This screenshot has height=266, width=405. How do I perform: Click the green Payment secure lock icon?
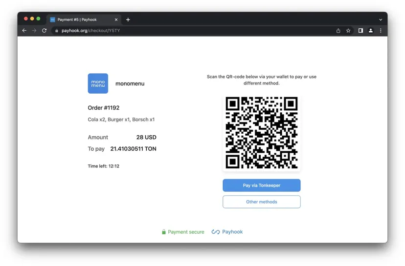point(163,232)
